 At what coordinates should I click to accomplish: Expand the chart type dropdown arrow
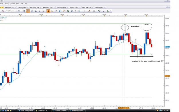(21, 11)
